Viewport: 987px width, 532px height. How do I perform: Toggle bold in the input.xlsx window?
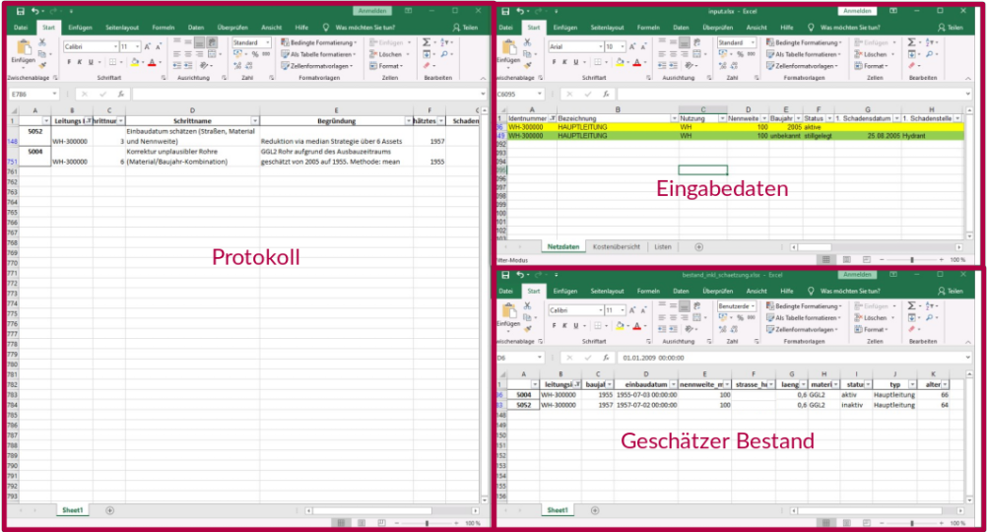[554, 62]
